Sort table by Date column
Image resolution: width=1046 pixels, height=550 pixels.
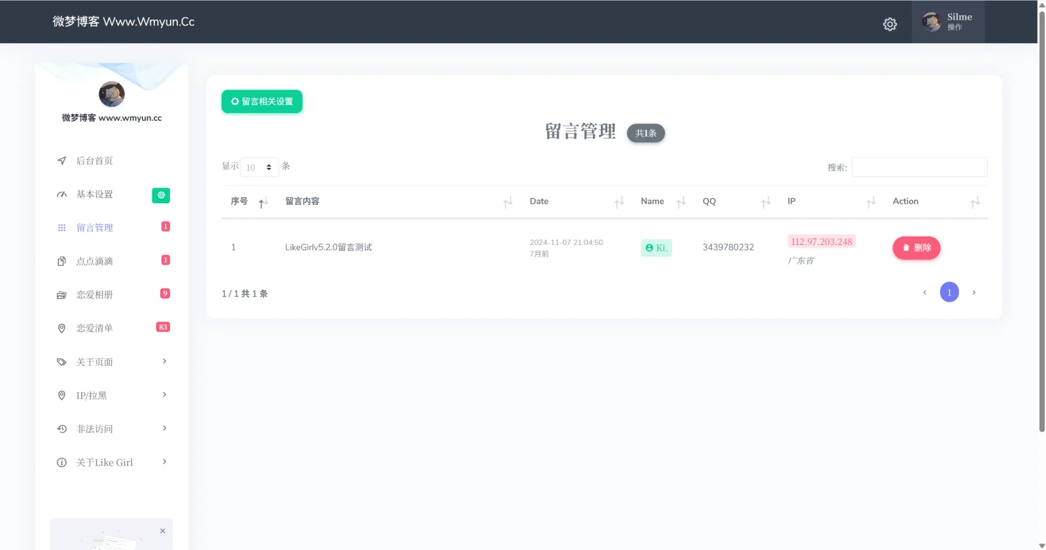pos(577,202)
